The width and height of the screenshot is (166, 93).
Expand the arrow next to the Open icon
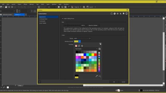(3, 7)
